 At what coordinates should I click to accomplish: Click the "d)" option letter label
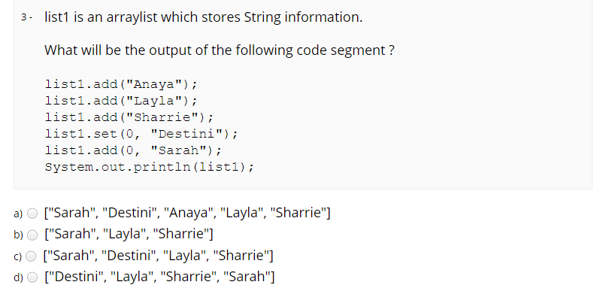(x=18, y=277)
